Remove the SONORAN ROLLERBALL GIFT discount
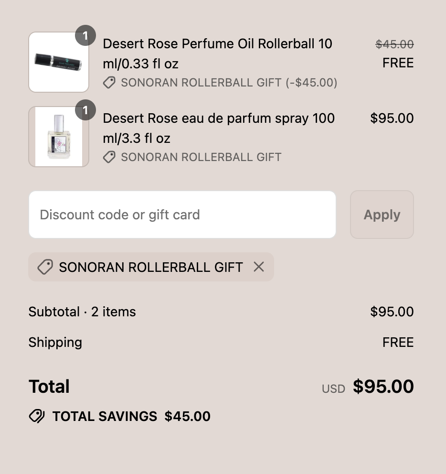Image resolution: width=446 pixels, height=474 pixels. (x=259, y=267)
